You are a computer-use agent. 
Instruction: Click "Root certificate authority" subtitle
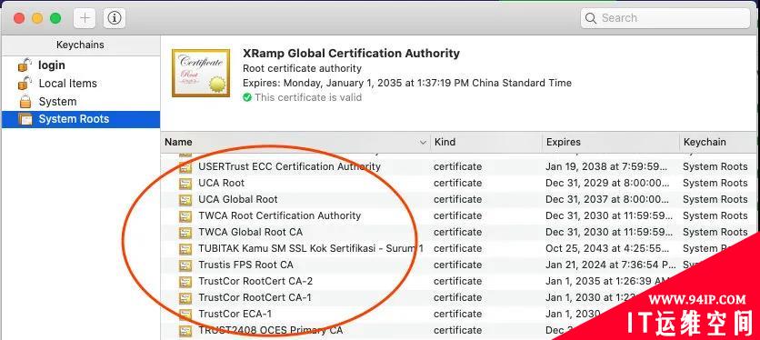point(302,68)
